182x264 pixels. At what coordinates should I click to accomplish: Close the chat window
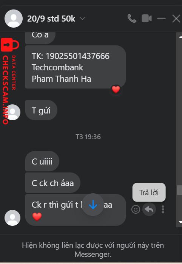tap(176, 19)
